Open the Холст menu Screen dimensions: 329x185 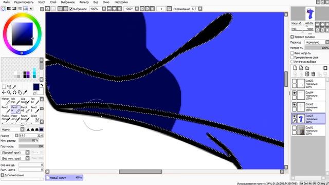tap(42, 2)
